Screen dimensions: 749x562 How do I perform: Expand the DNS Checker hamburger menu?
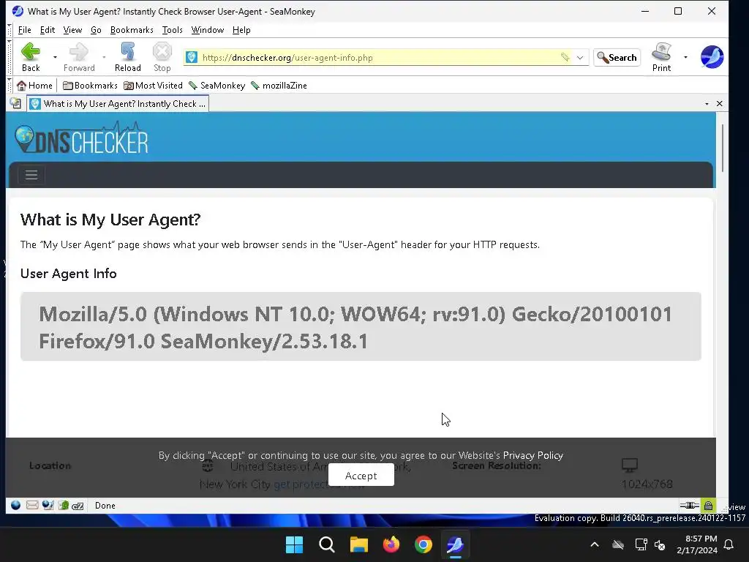[31, 175]
